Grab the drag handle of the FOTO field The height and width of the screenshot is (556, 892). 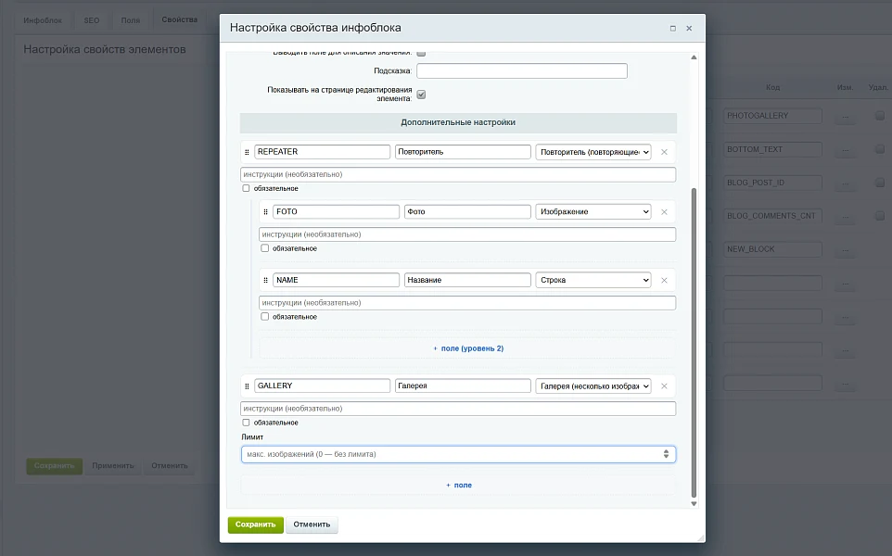coord(266,212)
